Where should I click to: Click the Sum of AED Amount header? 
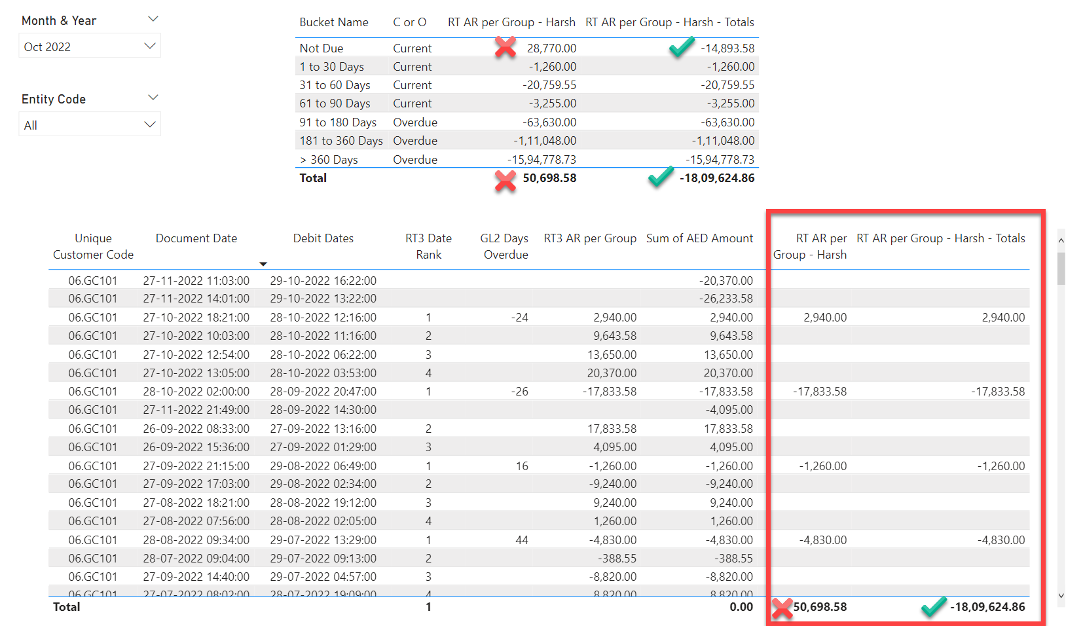[699, 238]
